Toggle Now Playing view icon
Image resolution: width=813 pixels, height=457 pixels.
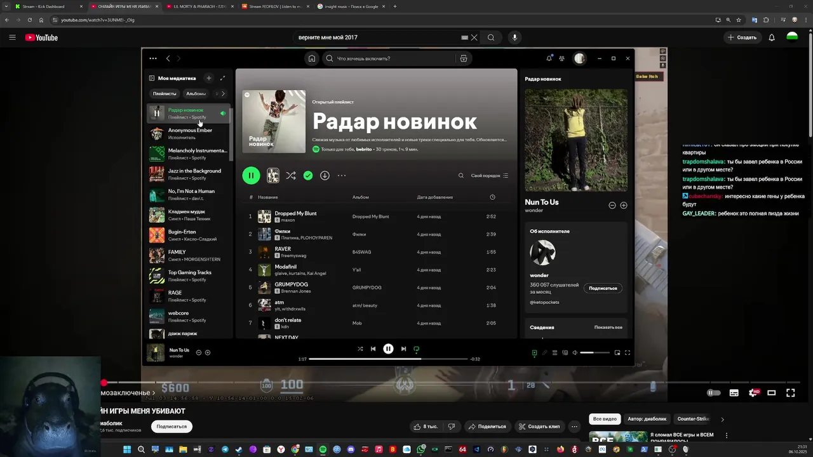click(534, 353)
